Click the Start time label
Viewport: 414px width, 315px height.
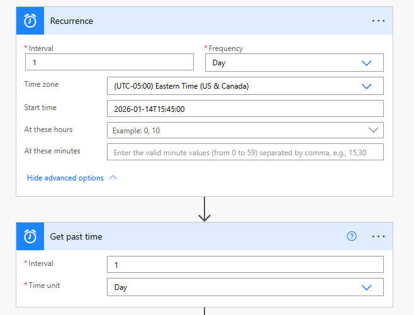(40, 108)
